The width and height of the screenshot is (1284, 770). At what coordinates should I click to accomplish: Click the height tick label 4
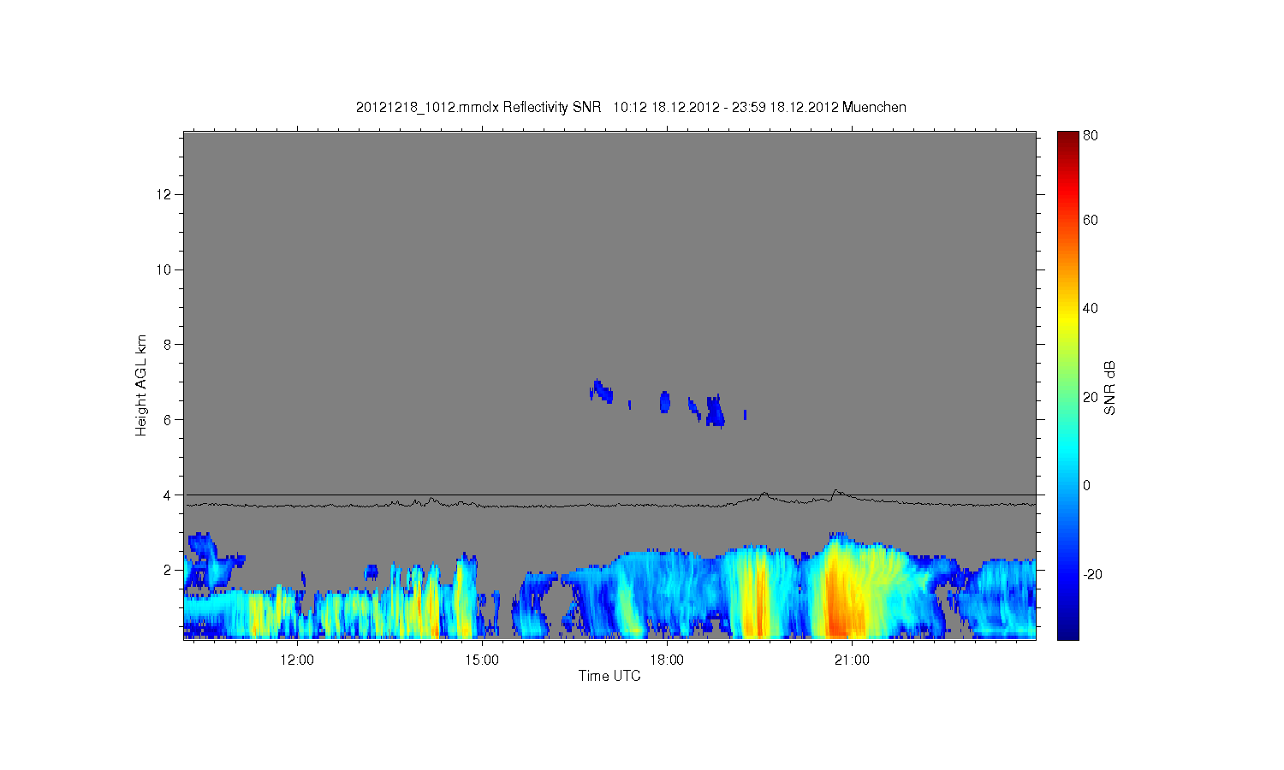point(168,495)
